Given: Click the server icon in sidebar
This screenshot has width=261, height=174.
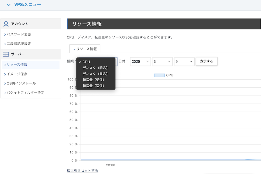Looking at the screenshot, I should [x=6, y=54].
